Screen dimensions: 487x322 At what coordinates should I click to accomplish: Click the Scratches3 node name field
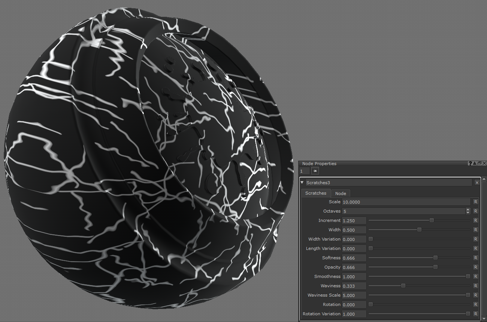tap(388, 183)
